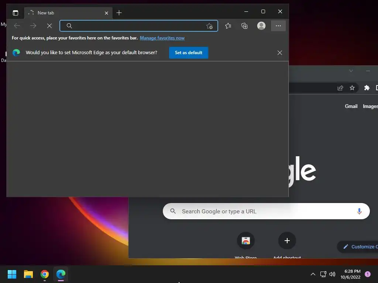Open notification center badge

[x=367, y=274]
